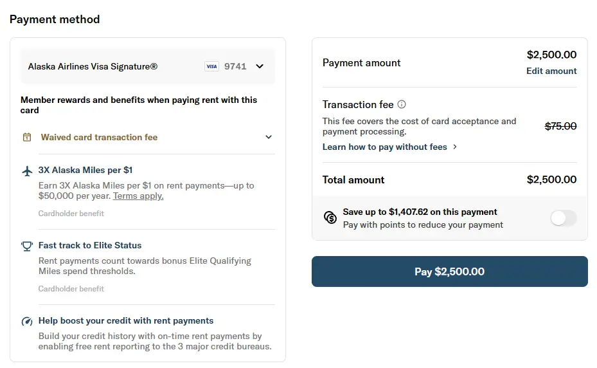Image resolution: width=597 pixels, height=368 pixels.
Task: Enable the pay with points toggle
Action: click(x=564, y=218)
